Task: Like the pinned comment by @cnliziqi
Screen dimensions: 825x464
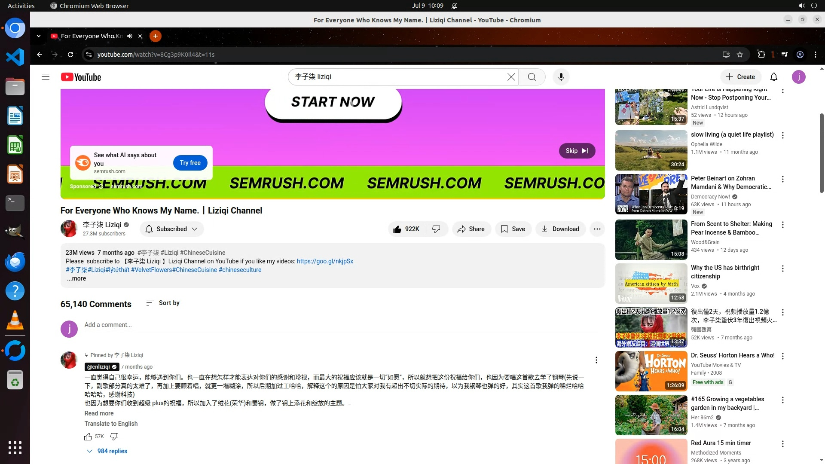Action: (88, 437)
